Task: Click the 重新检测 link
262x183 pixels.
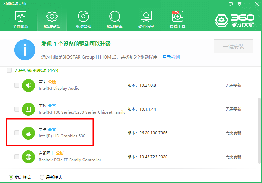Action: [171, 57]
